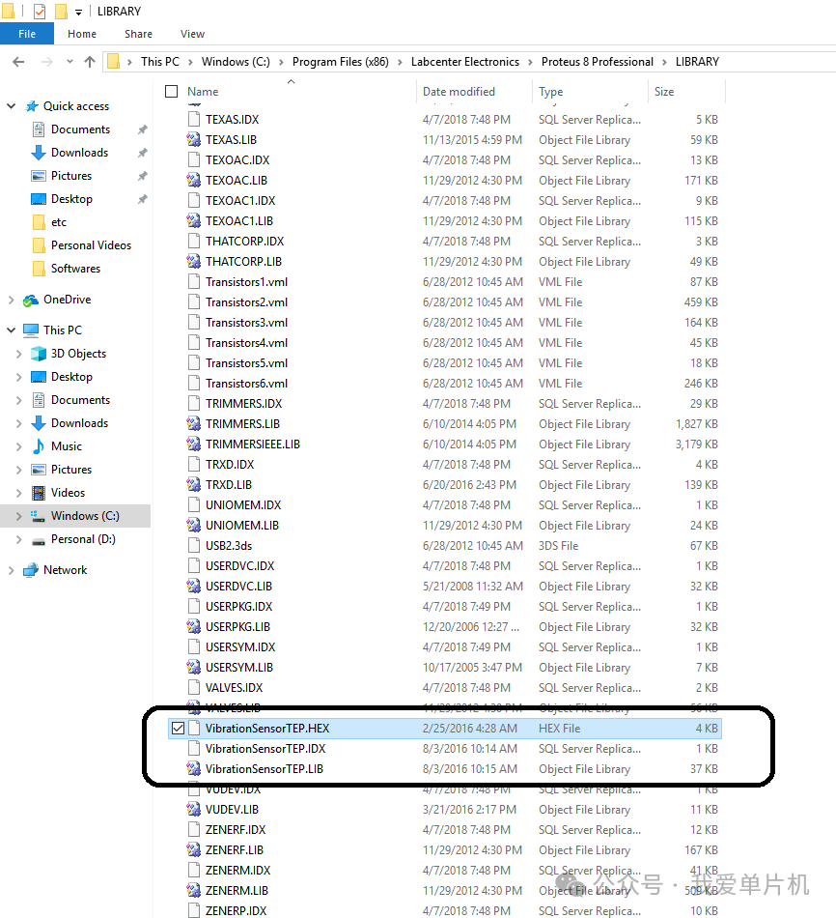This screenshot has width=836, height=918.
Task: Go up one folder level
Action: click(90, 62)
